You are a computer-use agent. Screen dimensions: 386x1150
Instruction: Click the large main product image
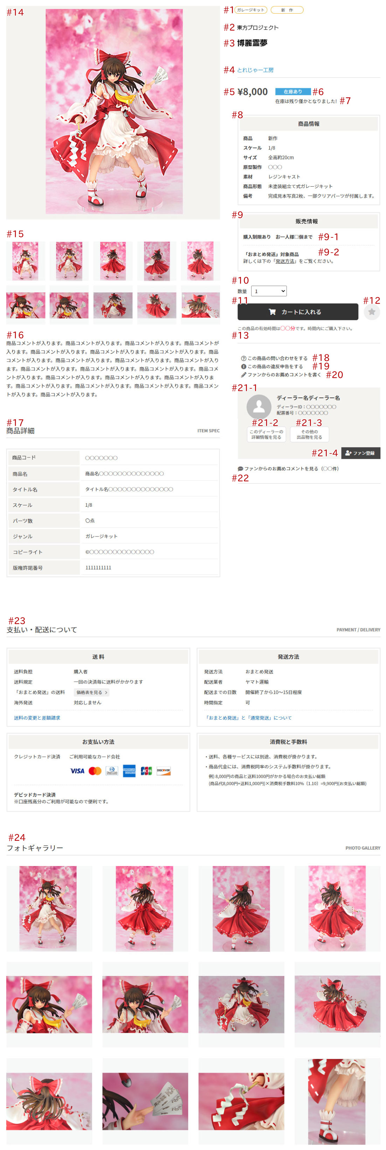[x=113, y=112]
